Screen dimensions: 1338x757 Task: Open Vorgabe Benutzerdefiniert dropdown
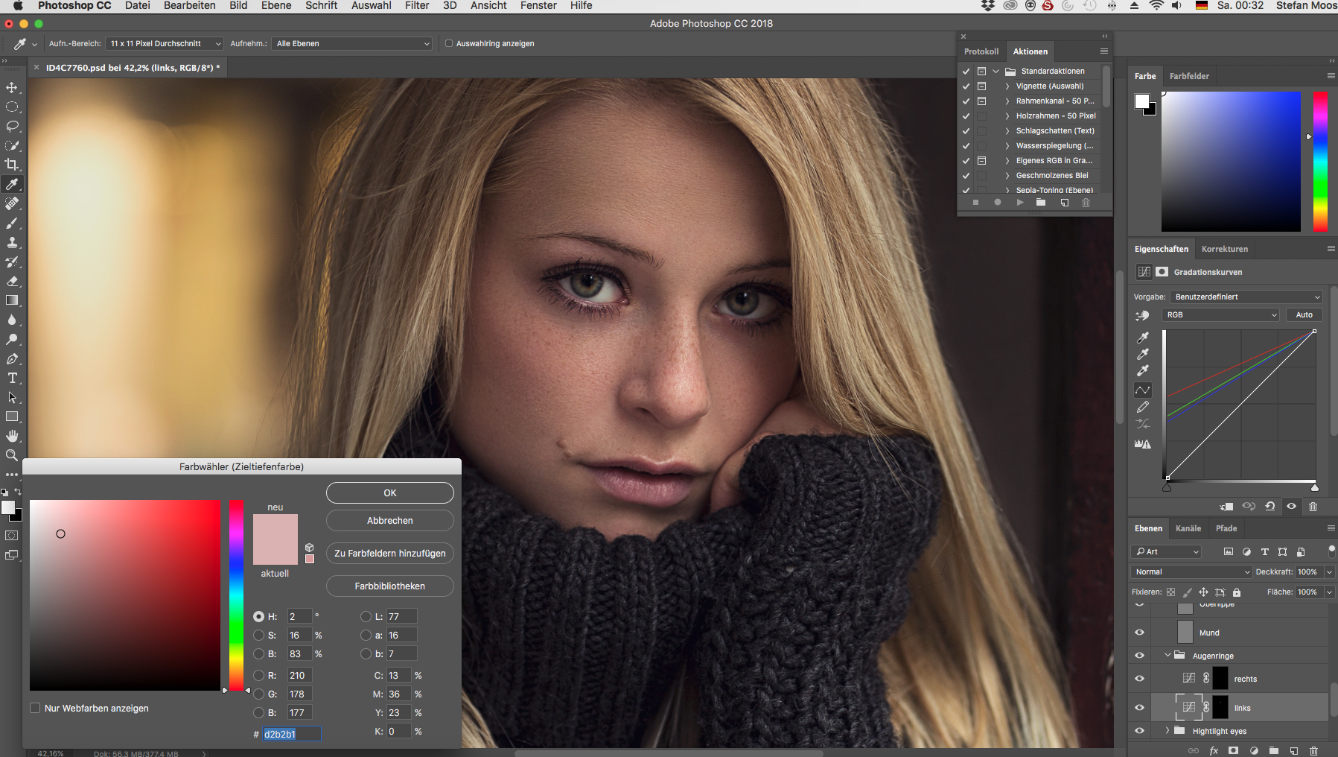pos(1246,297)
